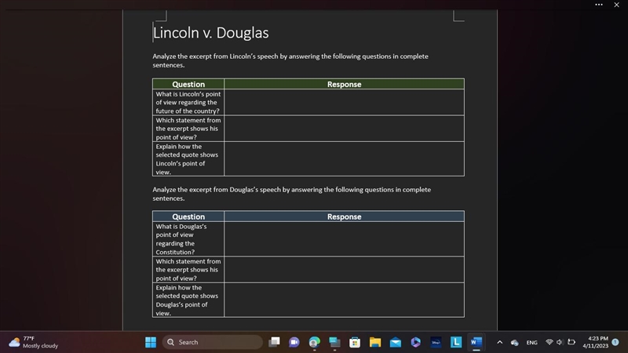Click the green Response header cell
Image resolution: width=628 pixels, height=353 pixels.
click(344, 84)
